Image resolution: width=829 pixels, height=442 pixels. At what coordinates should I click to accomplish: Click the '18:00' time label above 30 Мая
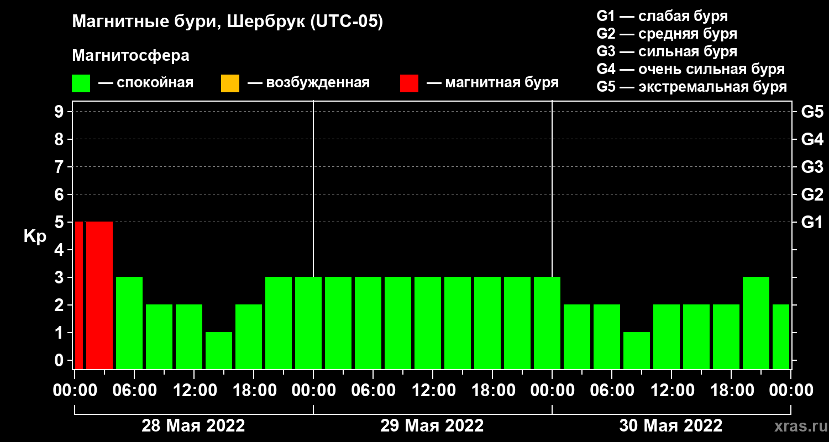(x=731, y=391)
